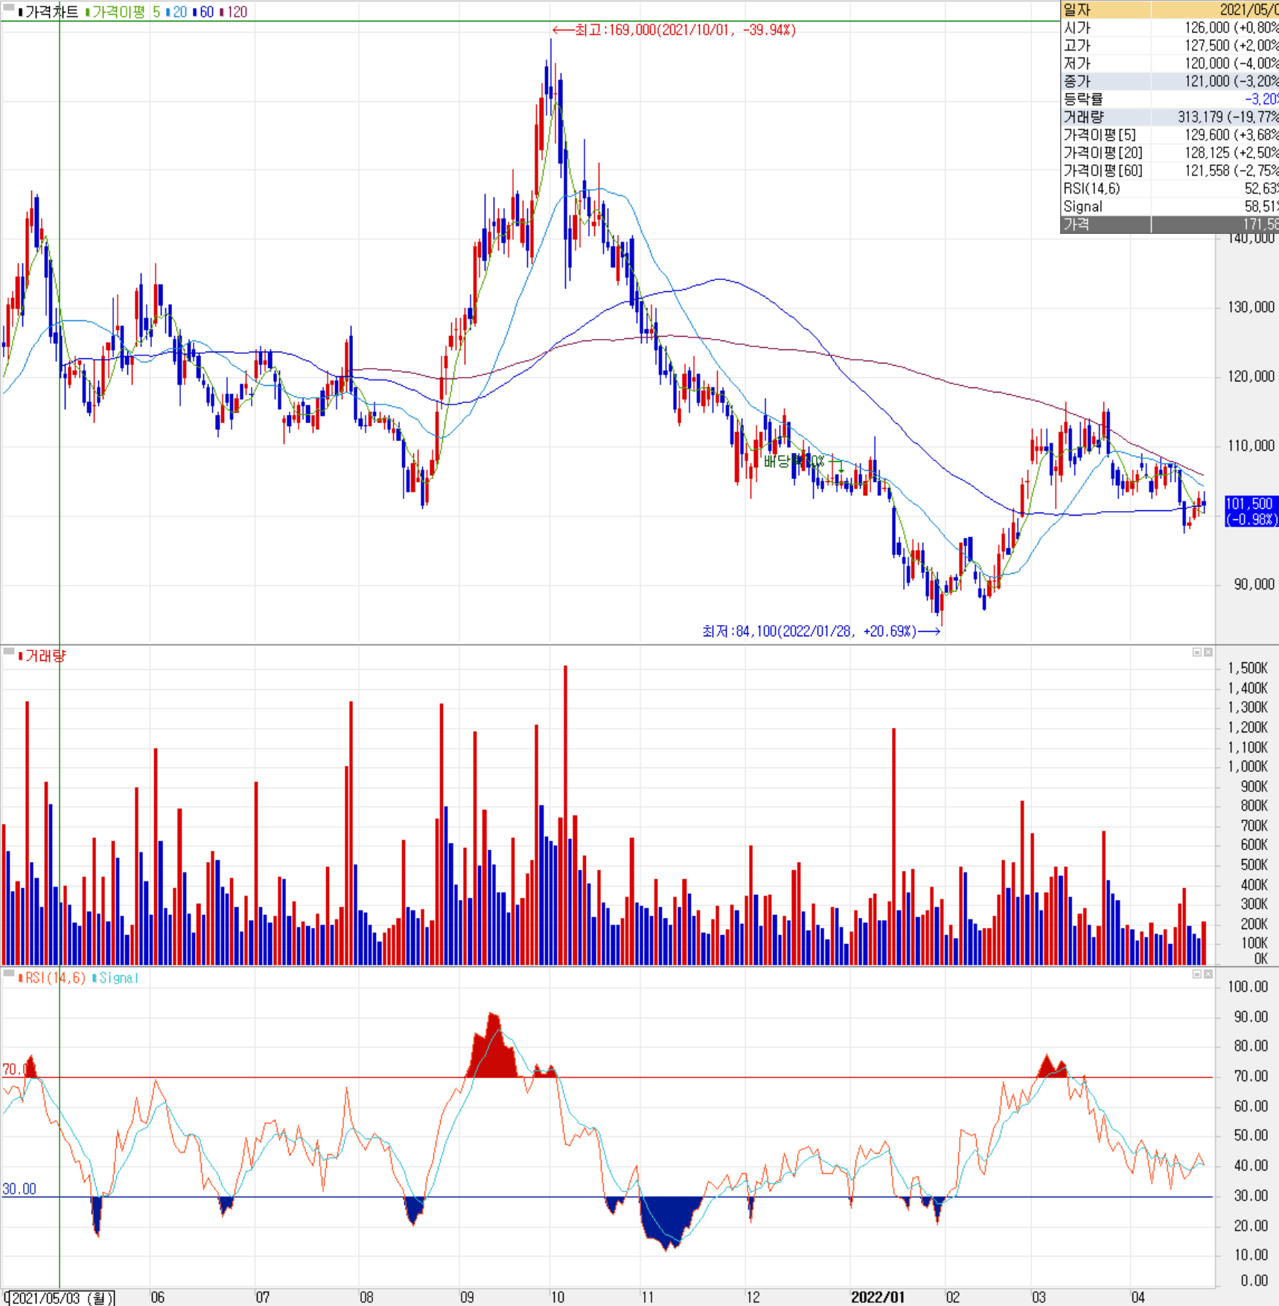Click the 30.00 oversold level label on RSI
This screenshot has width=1279, height=1306.
coord(19,1189)
